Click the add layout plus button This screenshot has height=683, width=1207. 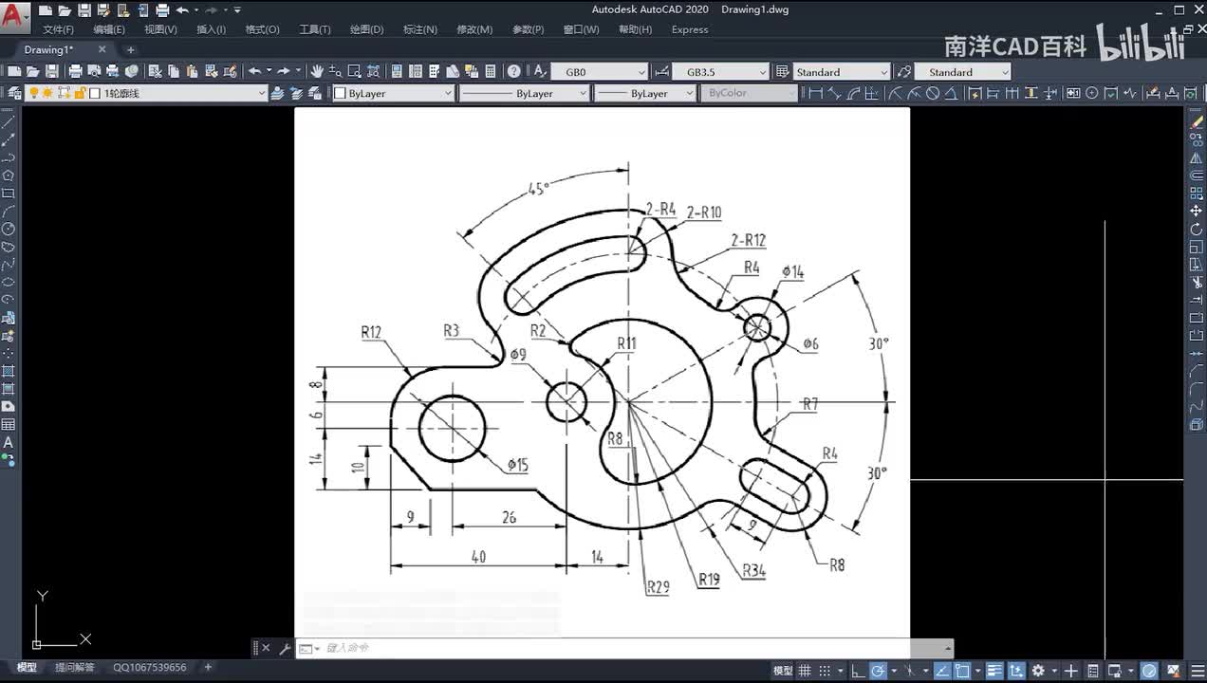pos(208,668)
